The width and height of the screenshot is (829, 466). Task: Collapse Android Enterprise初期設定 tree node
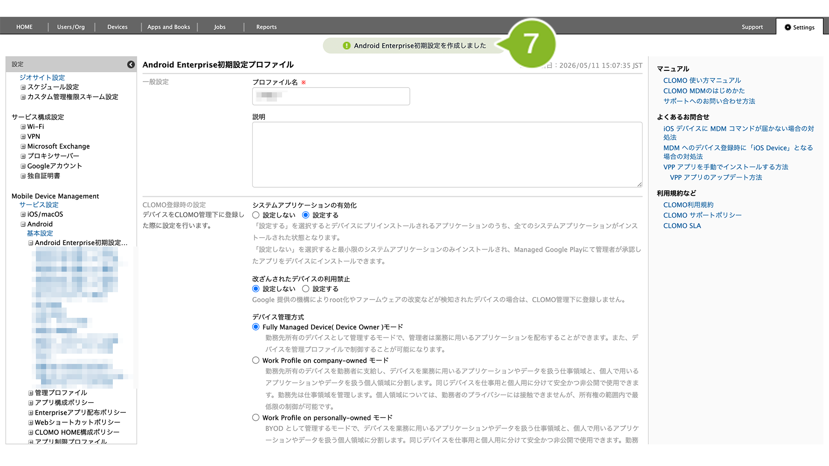pyautogui.click(x=30, y=243)
